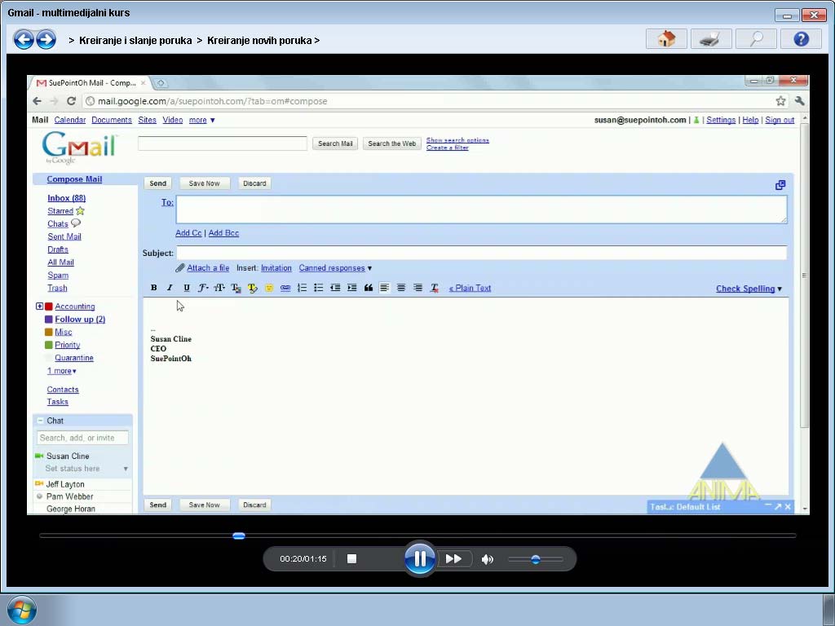Apply blockquote formatting with the quote icon
This screenshot has width=835, height=626.
368,287
